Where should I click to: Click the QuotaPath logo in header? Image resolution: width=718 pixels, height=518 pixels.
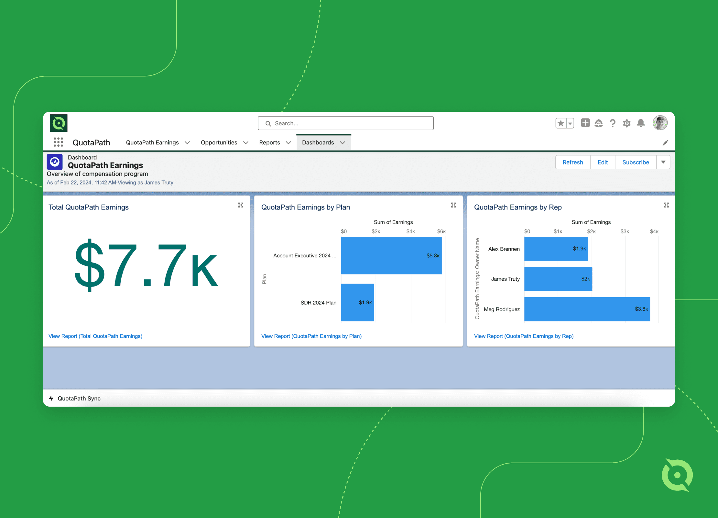point(59,123)
